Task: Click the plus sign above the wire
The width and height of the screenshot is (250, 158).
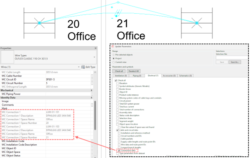Action: [112, 7]
